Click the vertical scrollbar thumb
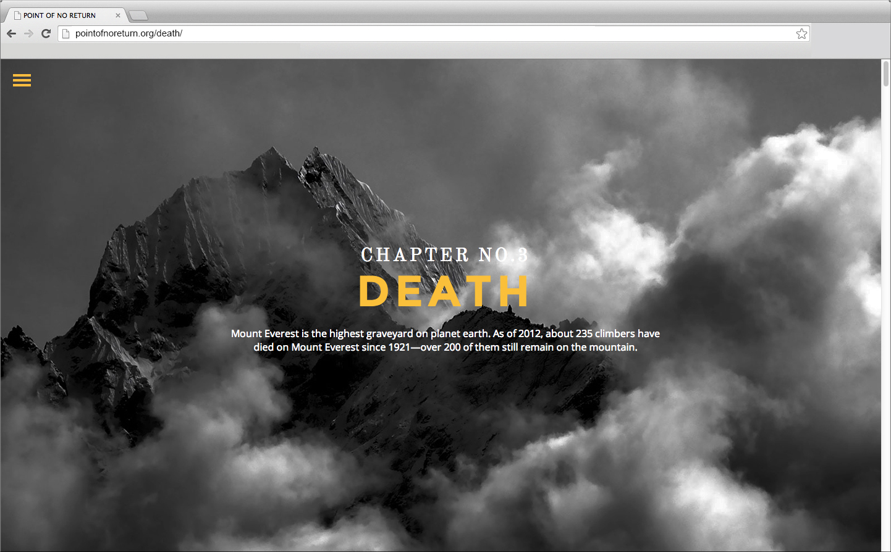The height and width of the screenshot is (552, 891). pos(886,73)
